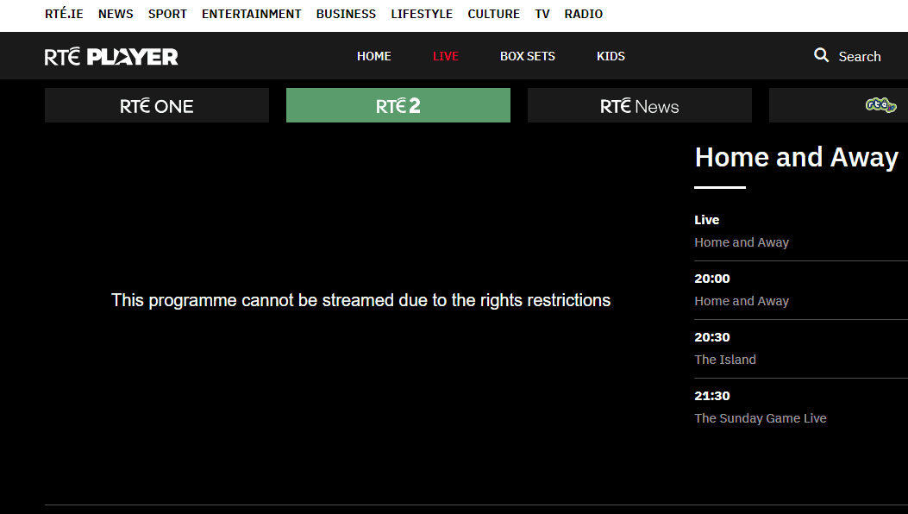This screenshot has height=514, width=908.
Task: Open the BUSINESS section link
Action: pyautogui.click(x=346, y=14)
